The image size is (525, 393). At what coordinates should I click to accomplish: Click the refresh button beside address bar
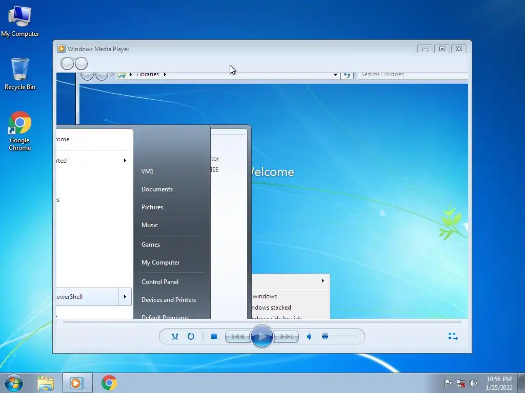tap(347, 75)
